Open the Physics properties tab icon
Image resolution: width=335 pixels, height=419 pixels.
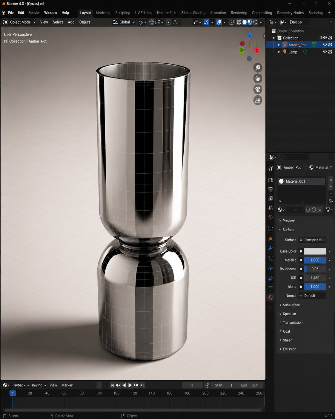(x=271, y=269)
